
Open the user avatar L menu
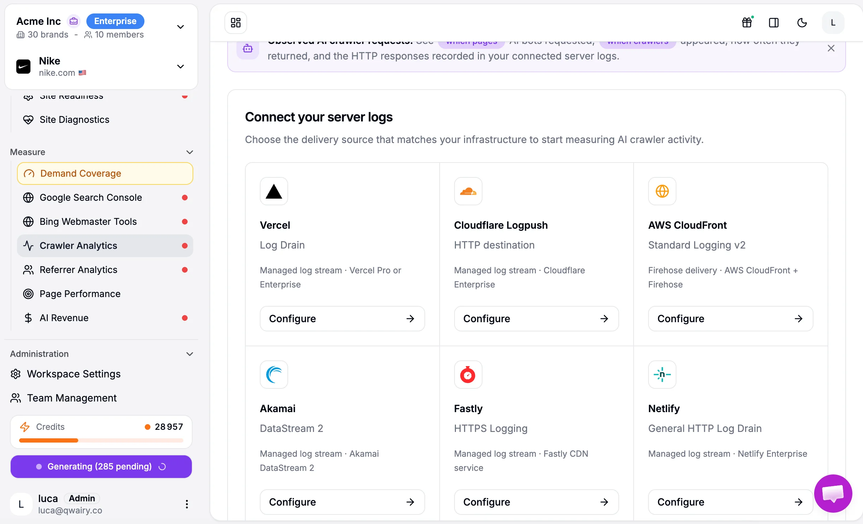click(833, 23)
